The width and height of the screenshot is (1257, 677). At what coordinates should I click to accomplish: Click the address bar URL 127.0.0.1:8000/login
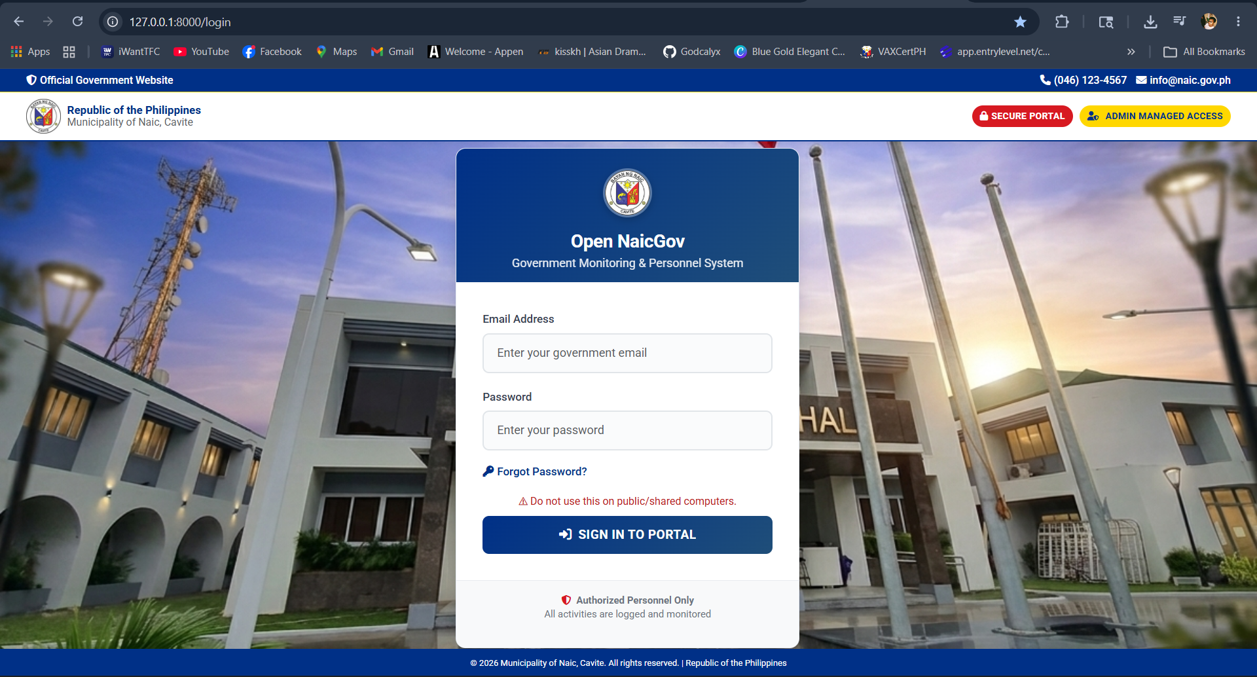pyautogui.click(x=180, y=22)
